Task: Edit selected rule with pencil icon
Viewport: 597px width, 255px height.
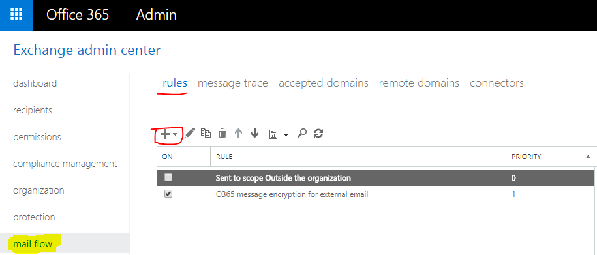Action: (x=190, y=133)
